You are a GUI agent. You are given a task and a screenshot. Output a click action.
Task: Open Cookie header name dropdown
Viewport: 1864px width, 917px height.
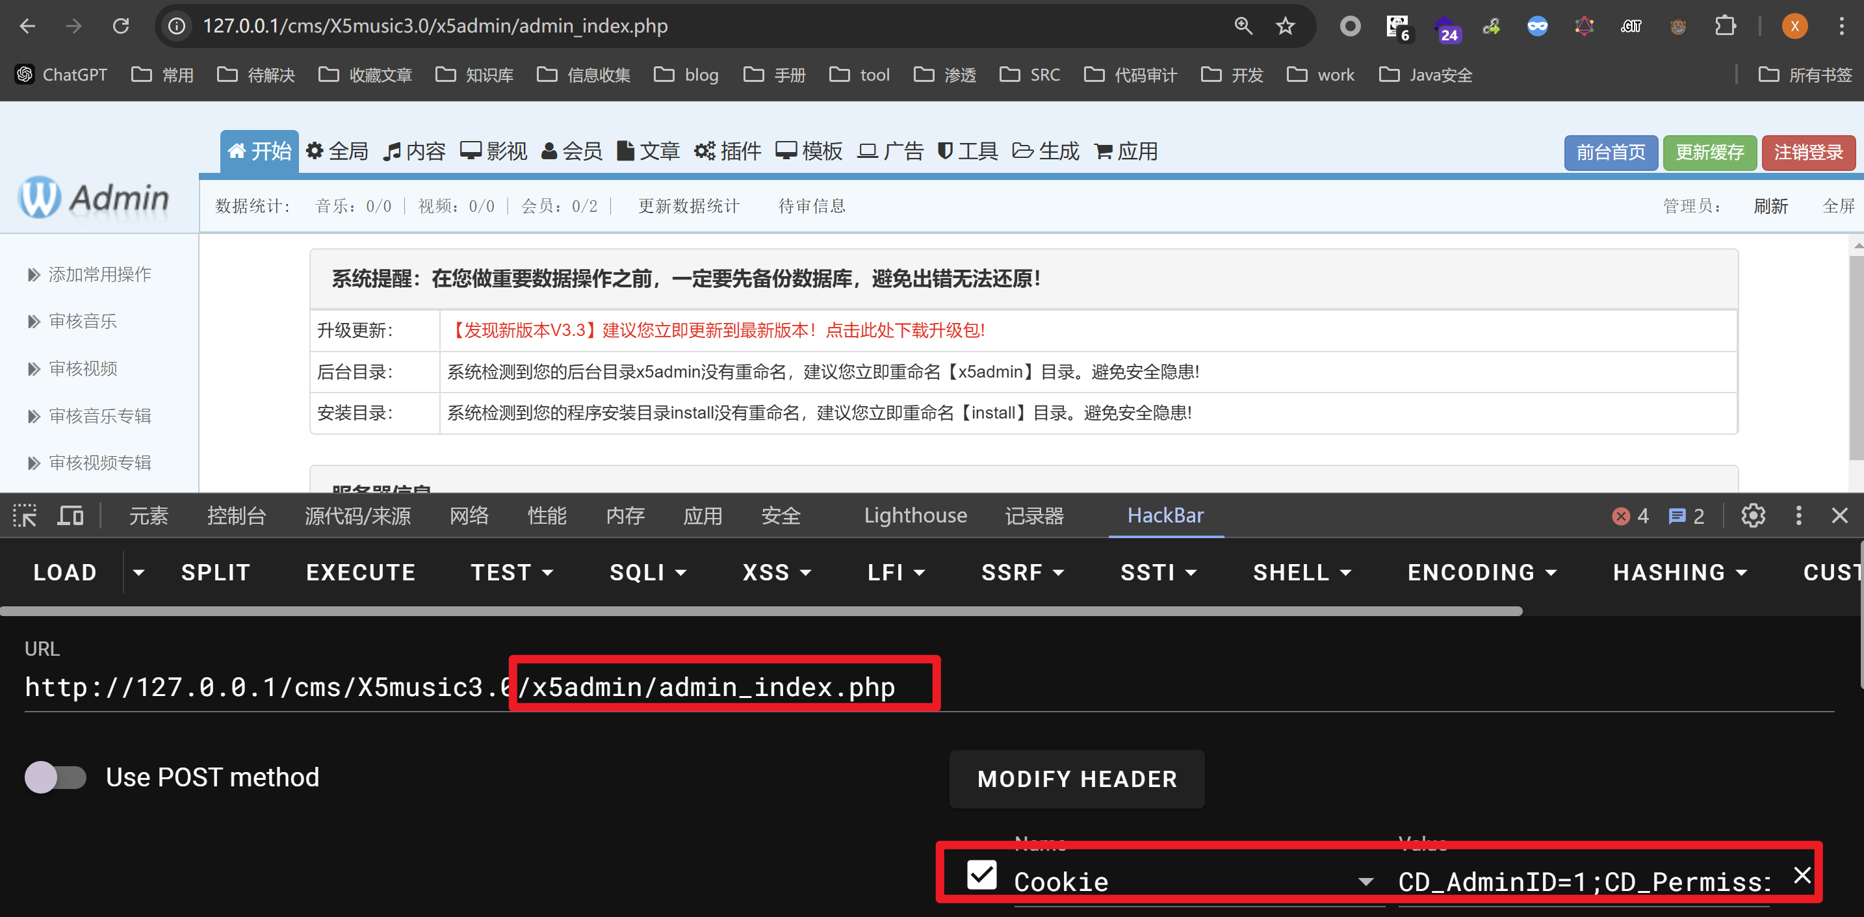coord(1366,881)
